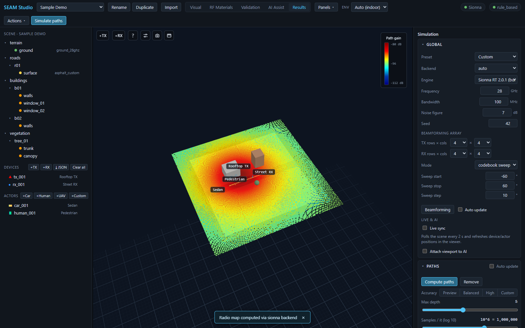Click the Max depth slider handle
525x328 pixels.
[x=463, y=310]
